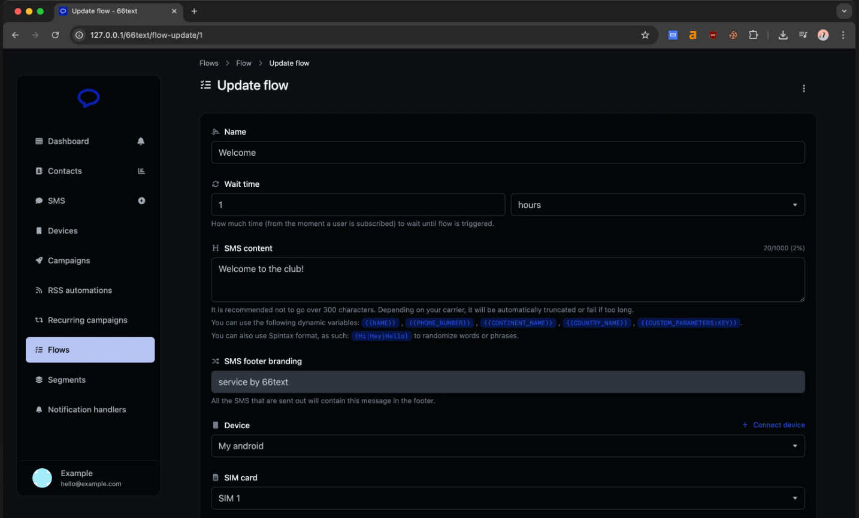
Task: Click the list icon beside Update flow title
Action: pos(205,85)
